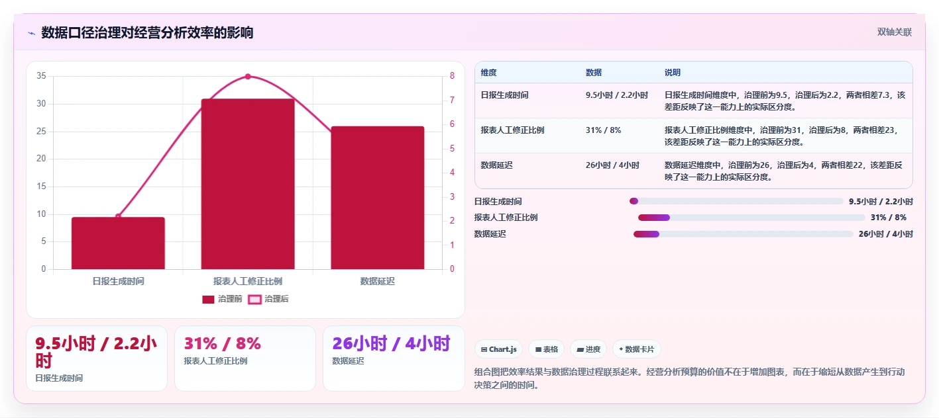This screenshot has width=939, height=418.
Task: Click the title 数据口径治理对经营分析效率的影响
Action: [x=147, y=33]
